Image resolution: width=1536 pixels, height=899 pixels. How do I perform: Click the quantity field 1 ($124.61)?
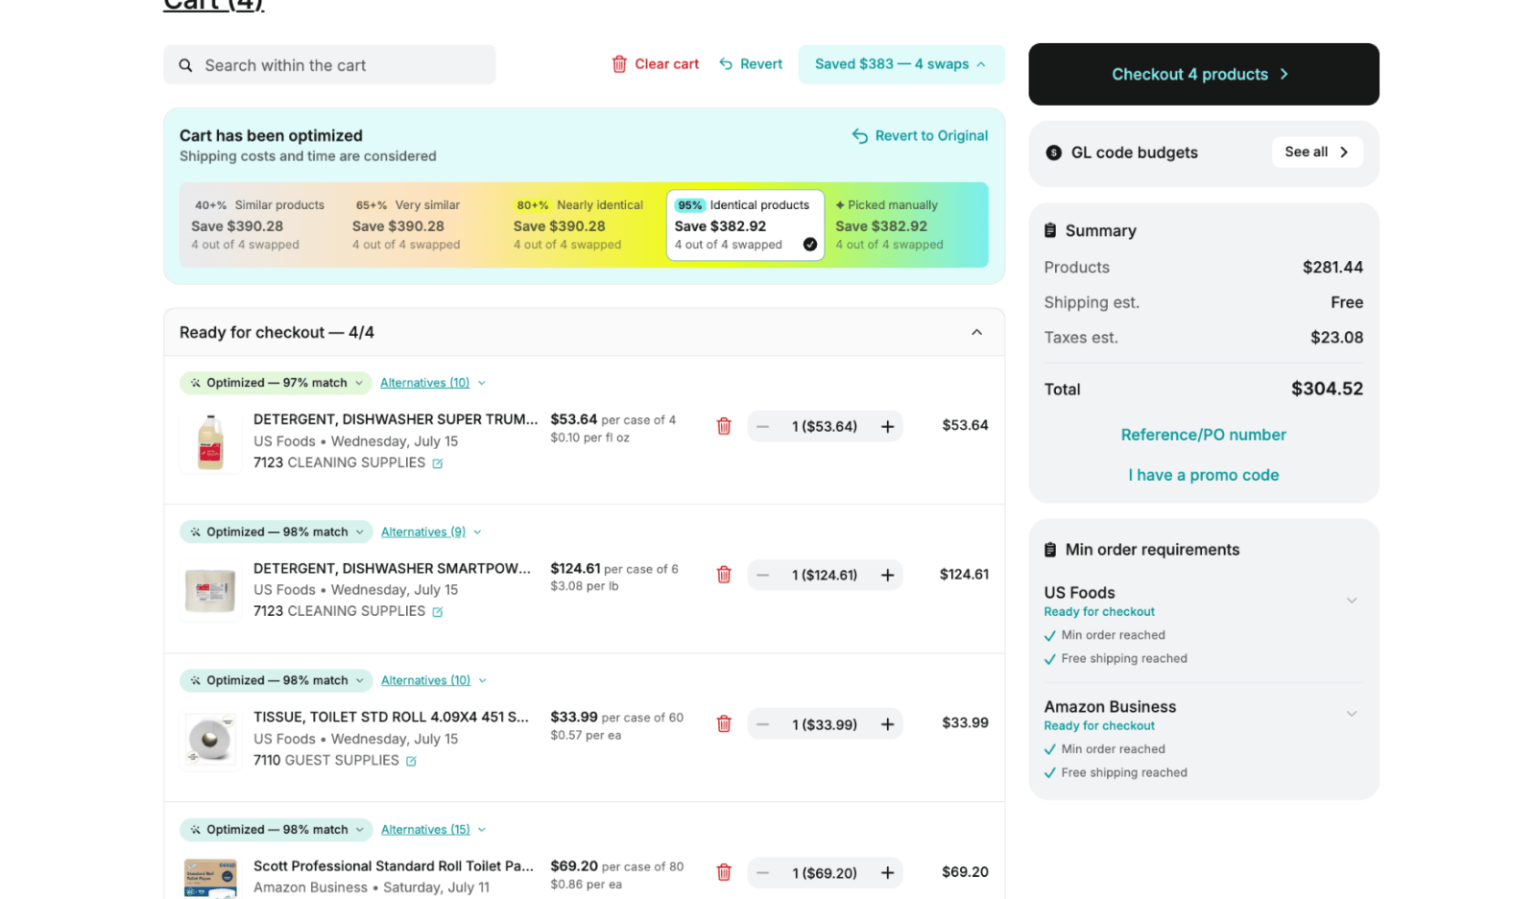point(825,575)
